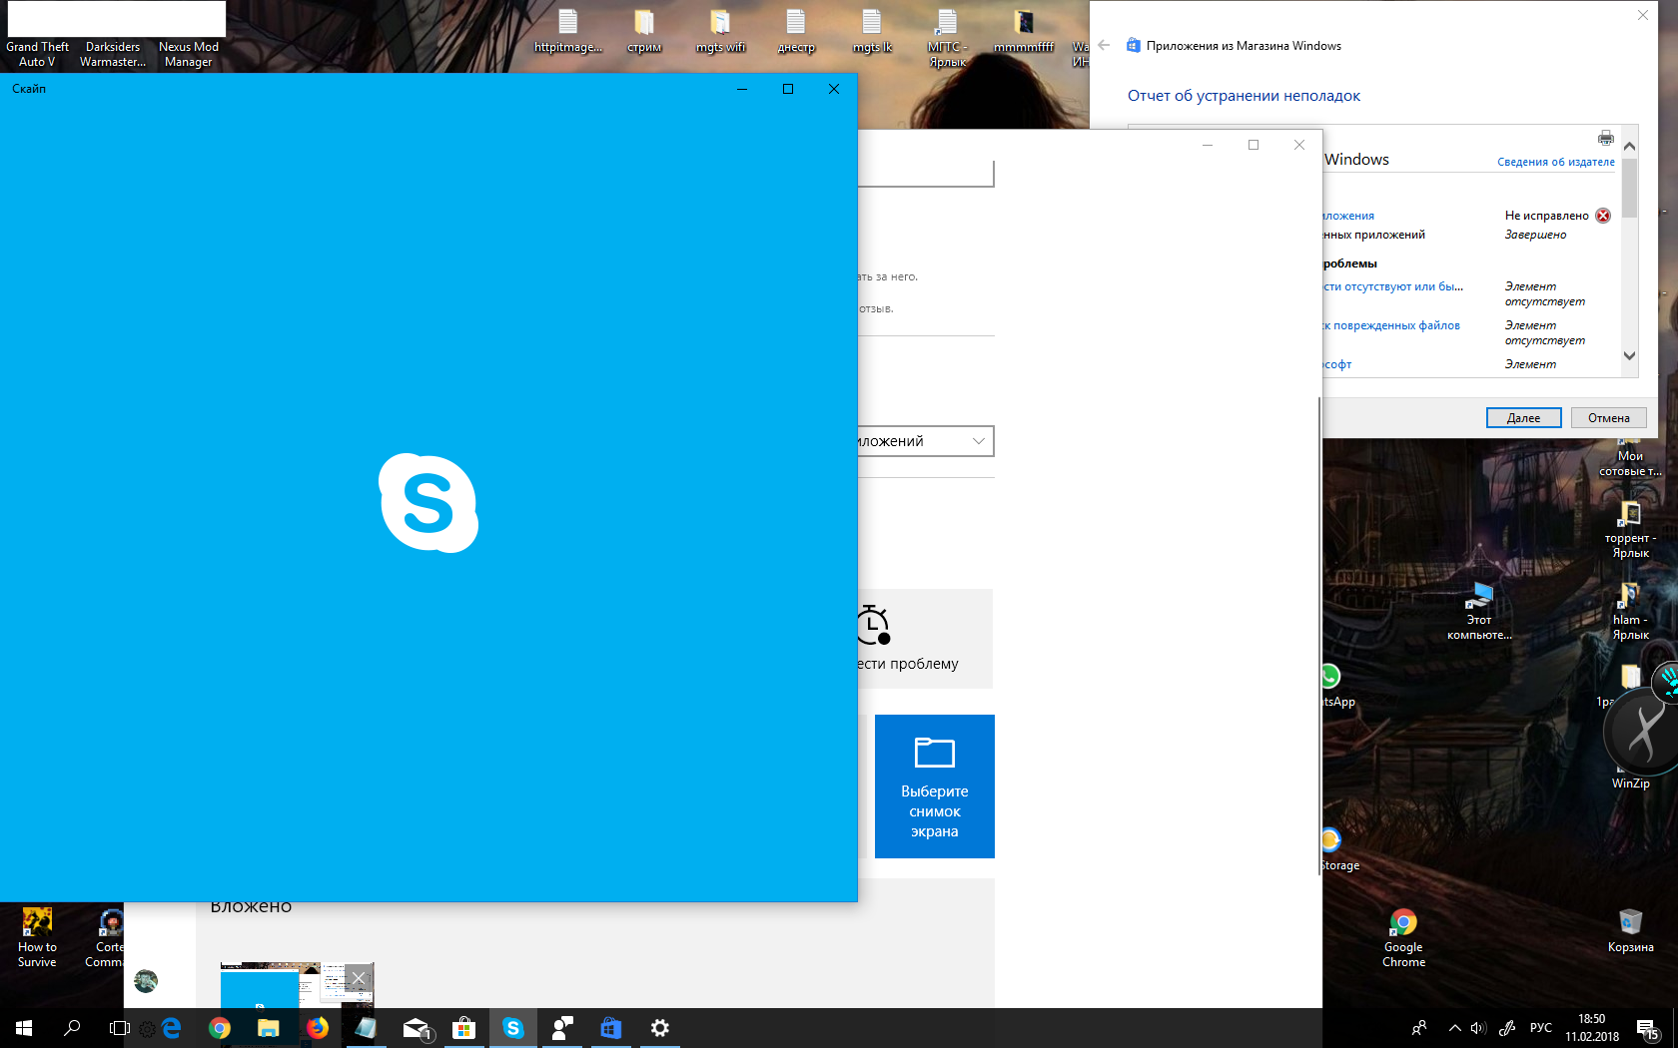Select the 'торрент - Ярлык' desktop shortcut
Image resolution: width=1678 pixels, height=1048 pixels.
1630,529
